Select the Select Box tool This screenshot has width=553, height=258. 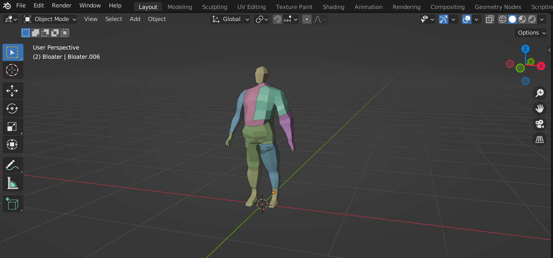pyautogui.click(x=13, y=52)
